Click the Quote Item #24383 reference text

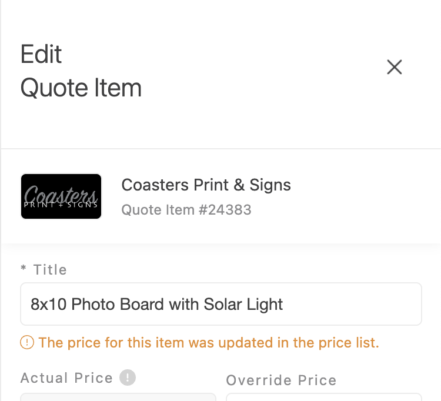[x=186, y=210]
